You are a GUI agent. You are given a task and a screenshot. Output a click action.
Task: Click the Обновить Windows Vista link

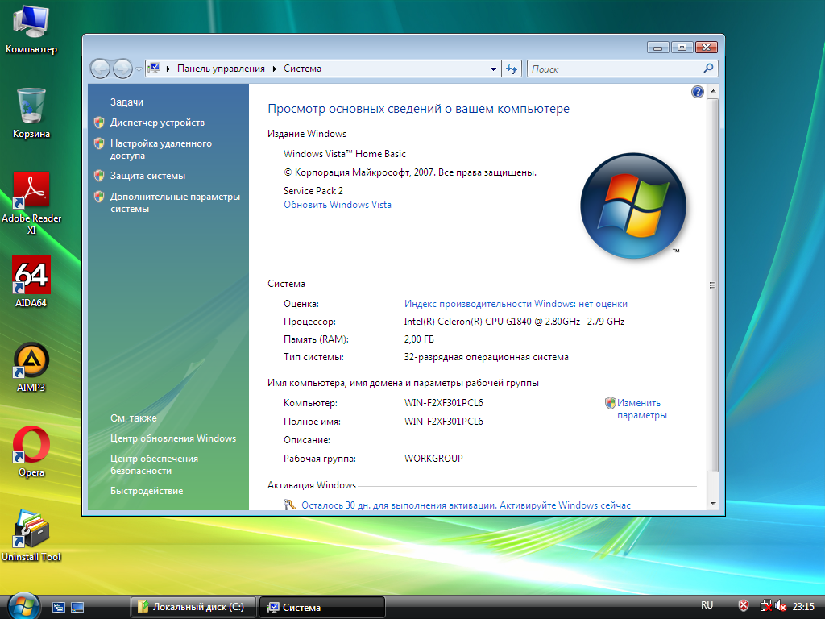(338, 205)
